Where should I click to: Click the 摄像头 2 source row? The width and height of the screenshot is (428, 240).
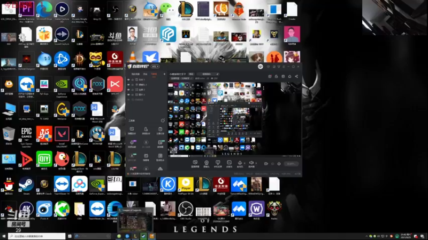[x=146, y=85]
